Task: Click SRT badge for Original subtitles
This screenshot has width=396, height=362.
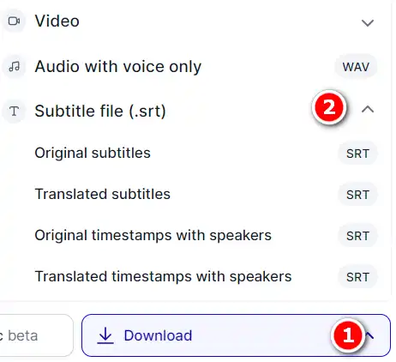Action: pyautogui.click(x=357, y=154)
